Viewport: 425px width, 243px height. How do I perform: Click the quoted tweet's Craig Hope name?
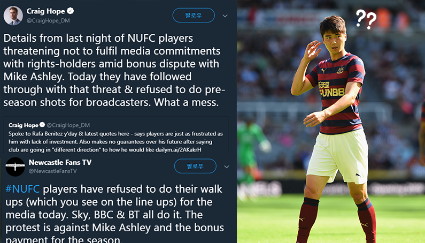pos(24,125)
